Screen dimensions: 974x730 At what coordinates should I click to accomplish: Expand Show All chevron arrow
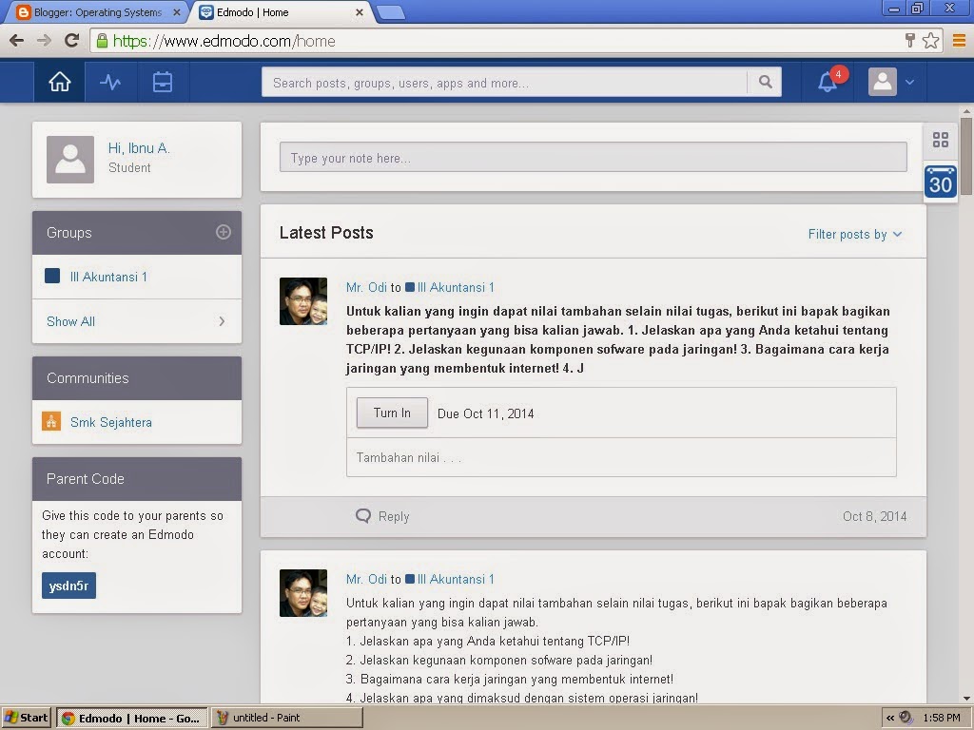pyautogui.click(x=222, y=321)
